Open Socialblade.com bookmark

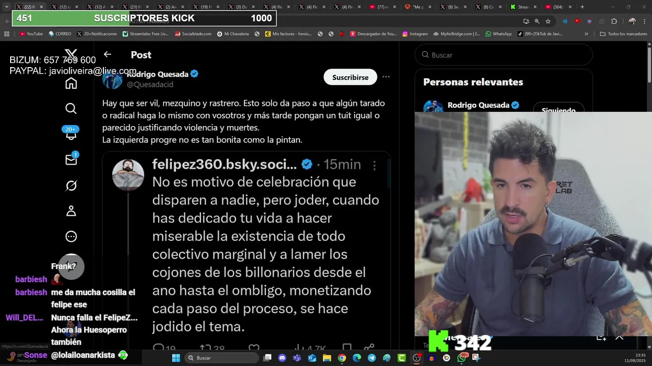tap(193, 34)
